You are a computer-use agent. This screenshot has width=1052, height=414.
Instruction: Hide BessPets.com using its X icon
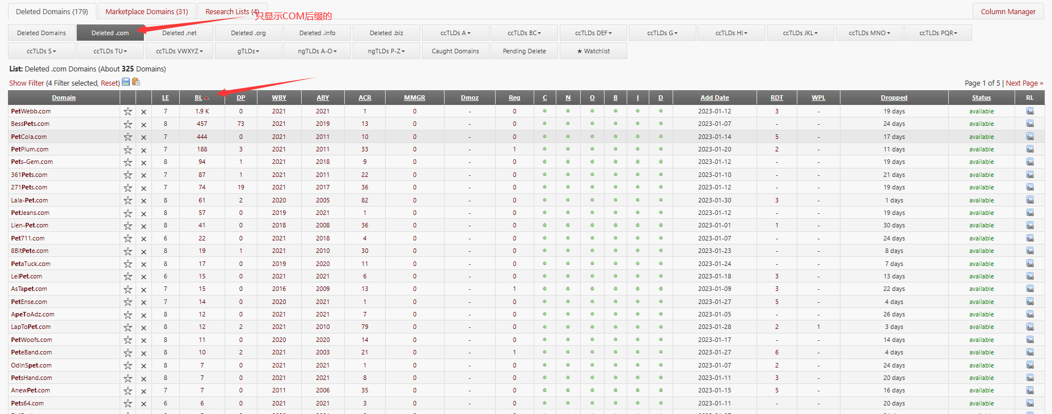(x=143, y=125)
